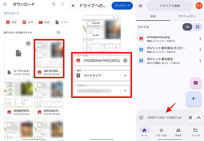Expand the upload complete notification chevron
The image size is (204, 141).
click(x=199, y=117)
